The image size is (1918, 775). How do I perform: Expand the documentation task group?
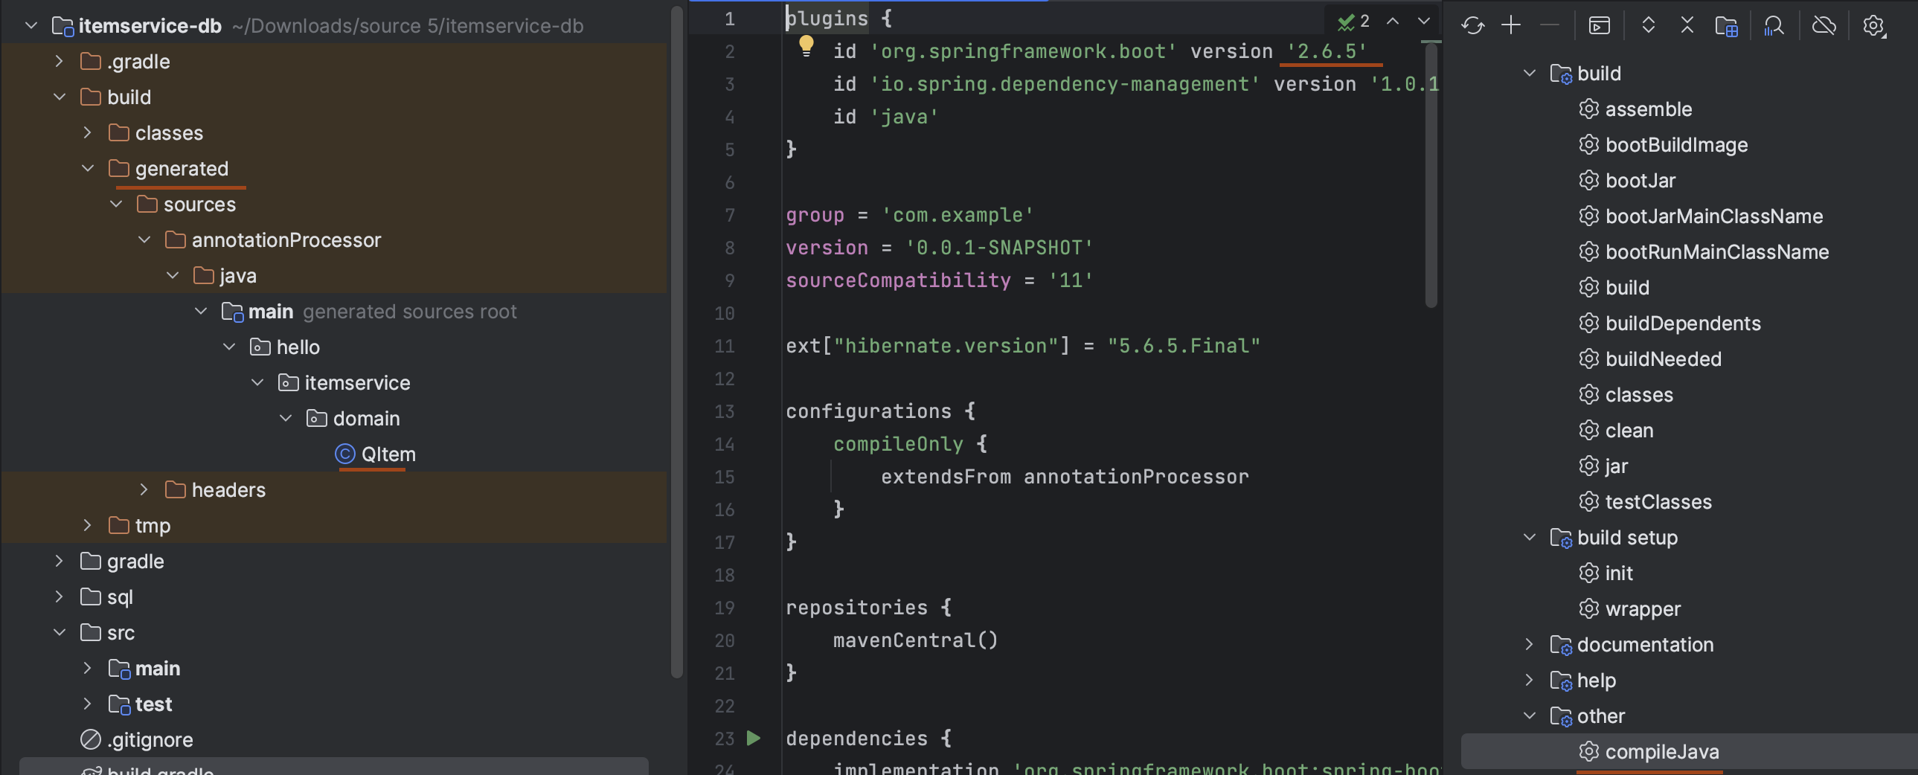click(1530, 645)
